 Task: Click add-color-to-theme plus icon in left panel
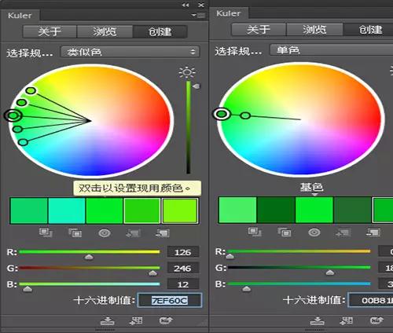tap(134, 232)
